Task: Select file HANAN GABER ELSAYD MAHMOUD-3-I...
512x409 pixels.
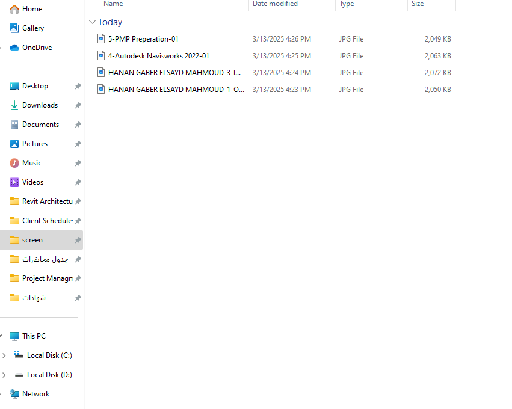Action: 174,73
